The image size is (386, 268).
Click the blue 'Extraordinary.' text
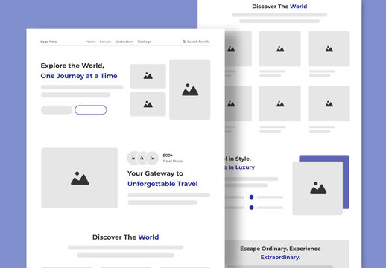[280, 257]
